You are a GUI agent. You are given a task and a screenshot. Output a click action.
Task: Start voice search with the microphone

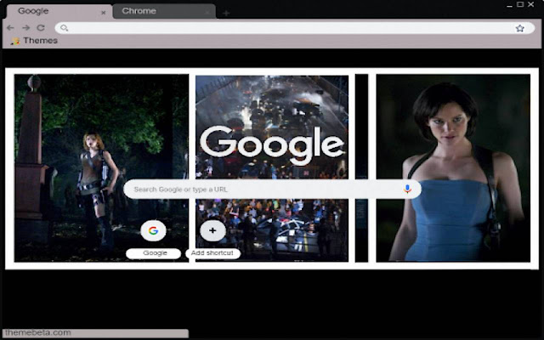click(x=407, y=189)
